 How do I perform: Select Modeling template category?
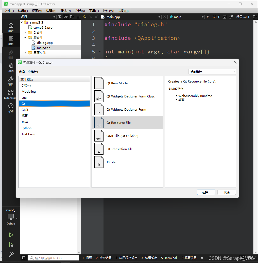54,92
